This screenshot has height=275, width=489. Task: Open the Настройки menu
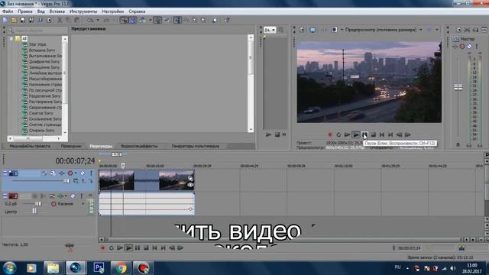coord(112,11)
